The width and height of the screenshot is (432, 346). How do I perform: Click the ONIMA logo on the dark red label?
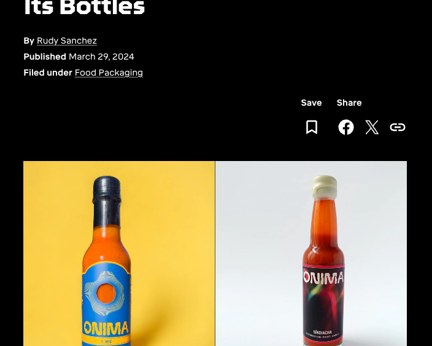323,278
